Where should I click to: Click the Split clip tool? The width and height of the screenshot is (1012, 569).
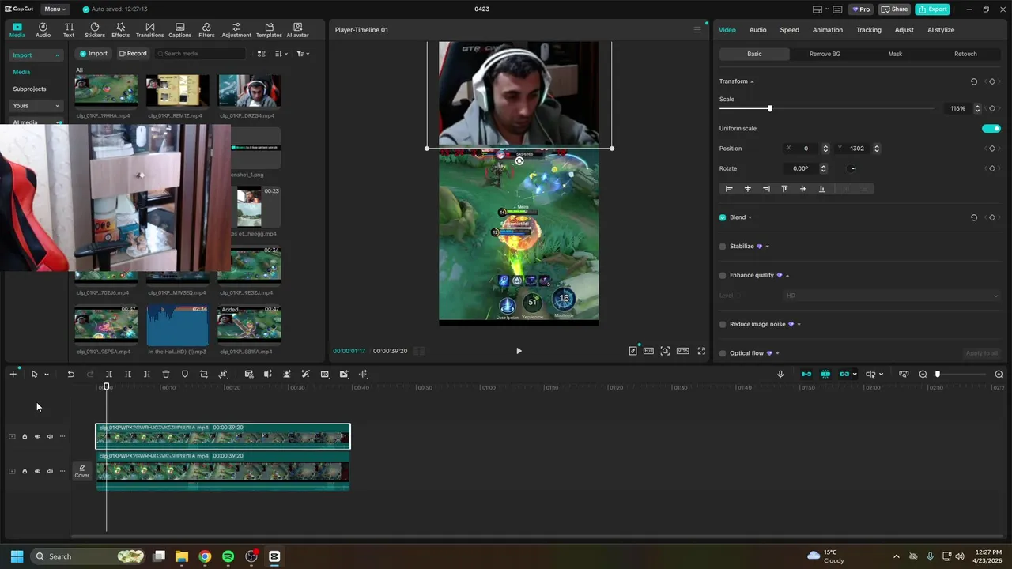click(x=109, y=375)
